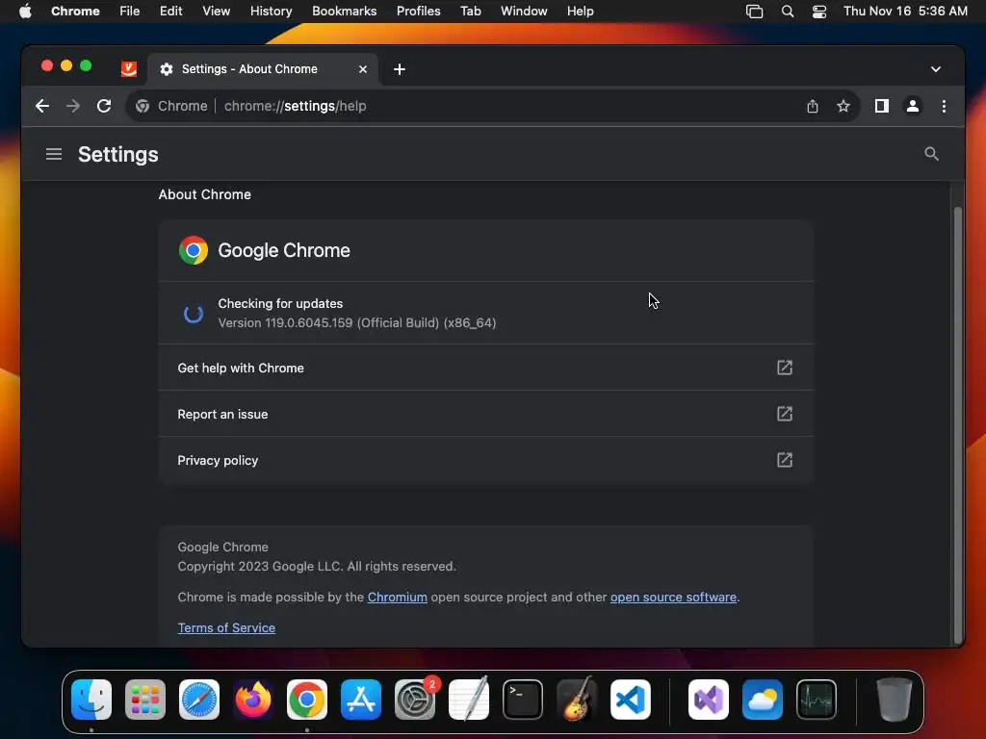Image resolution: width=986 pixels, height=739 pixels.
Task: Open the File menu
Action: coord(130,12)
